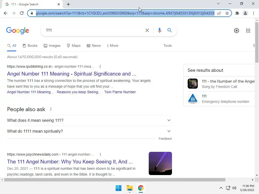The height and width of the screenshot is (194, 259).
Task: Open three-dot menu beside People also ask
Action: coord(51,109)
